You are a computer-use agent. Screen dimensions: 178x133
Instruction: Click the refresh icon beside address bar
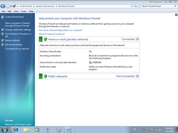click(136, 6)
